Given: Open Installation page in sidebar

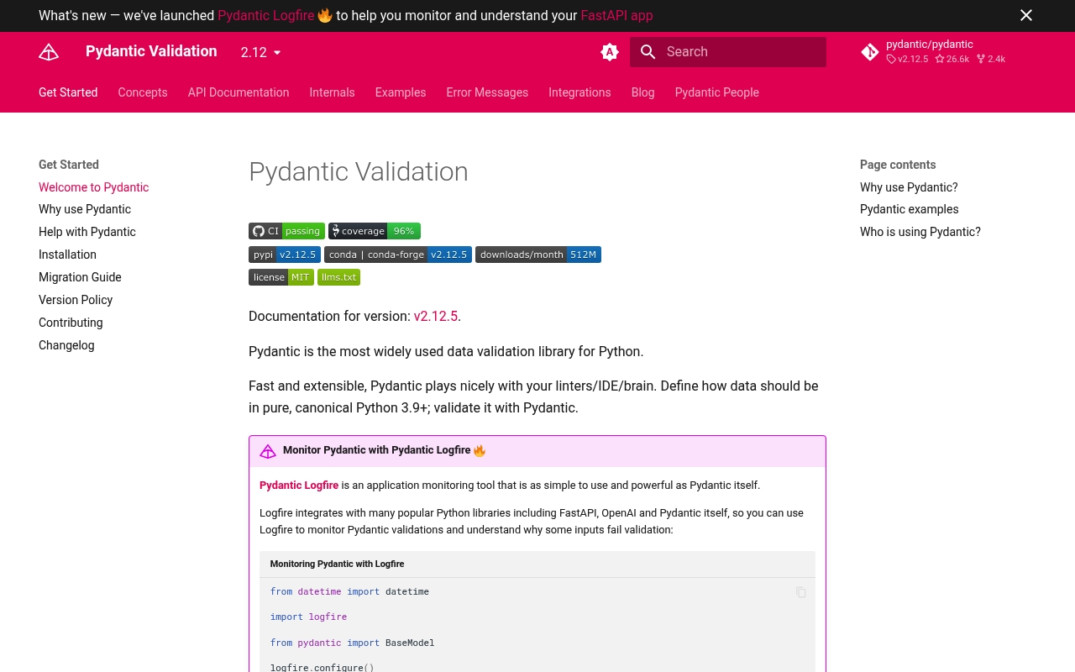Looking at the screenshot, I should [67, 255].
